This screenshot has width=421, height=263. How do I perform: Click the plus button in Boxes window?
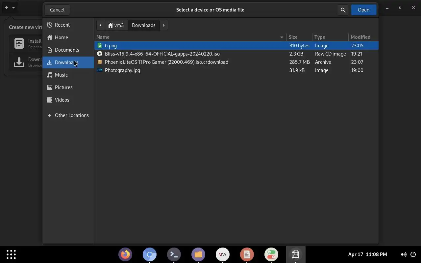coord(6,8)
